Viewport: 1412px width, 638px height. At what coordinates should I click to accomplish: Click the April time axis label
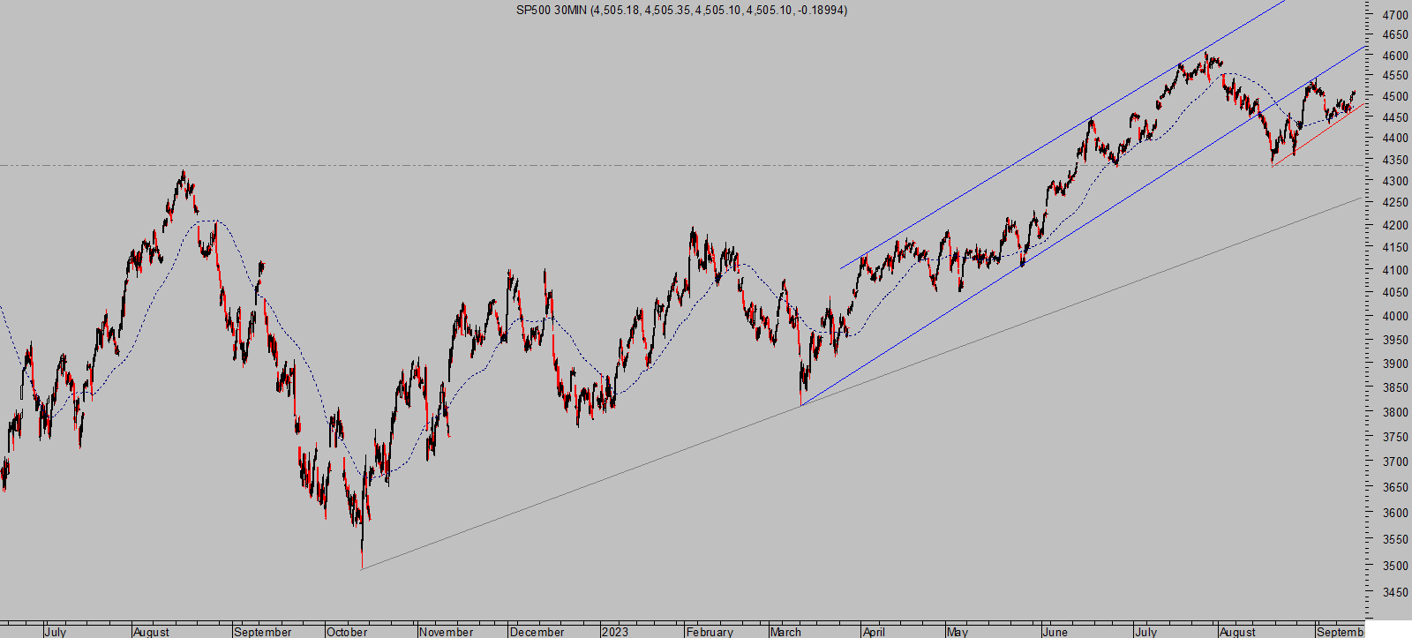pyautogui.click(x=874, y=632)
